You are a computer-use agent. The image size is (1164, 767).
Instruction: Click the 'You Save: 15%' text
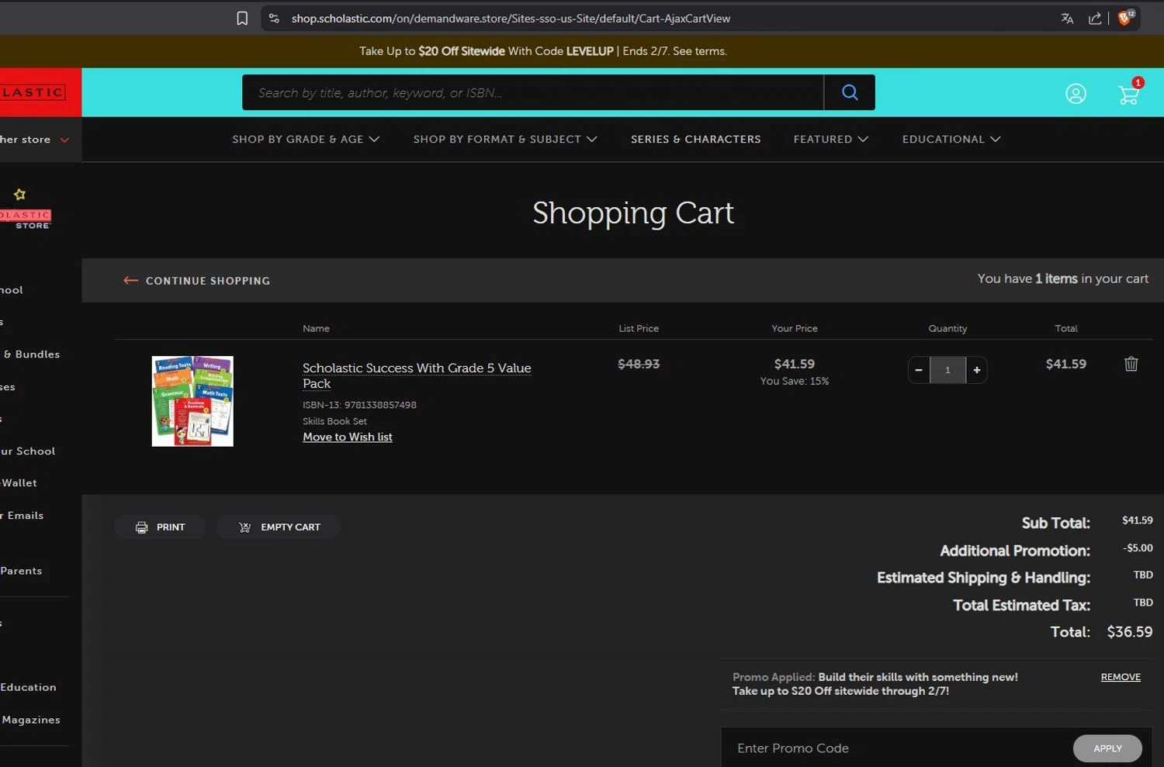795,381
